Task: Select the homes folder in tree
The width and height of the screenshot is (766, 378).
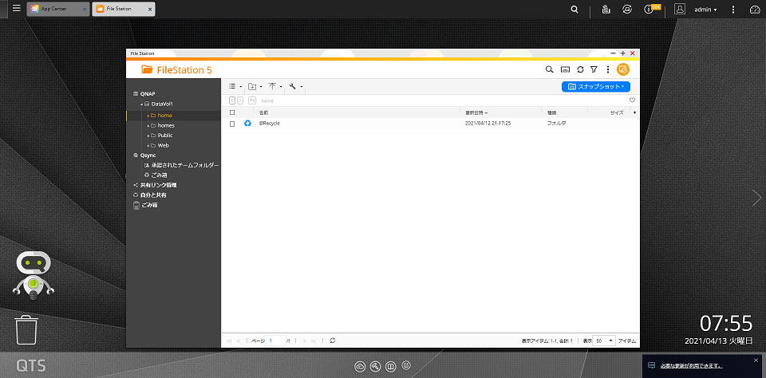Action: point(166,125)
